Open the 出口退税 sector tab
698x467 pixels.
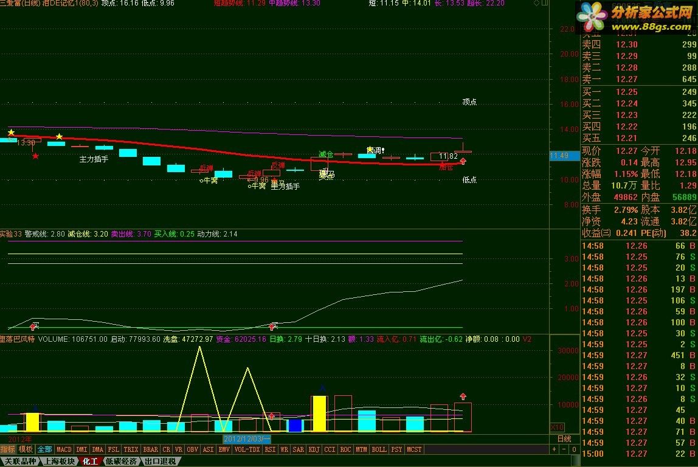pyautogui.click(x=161, y=462)
